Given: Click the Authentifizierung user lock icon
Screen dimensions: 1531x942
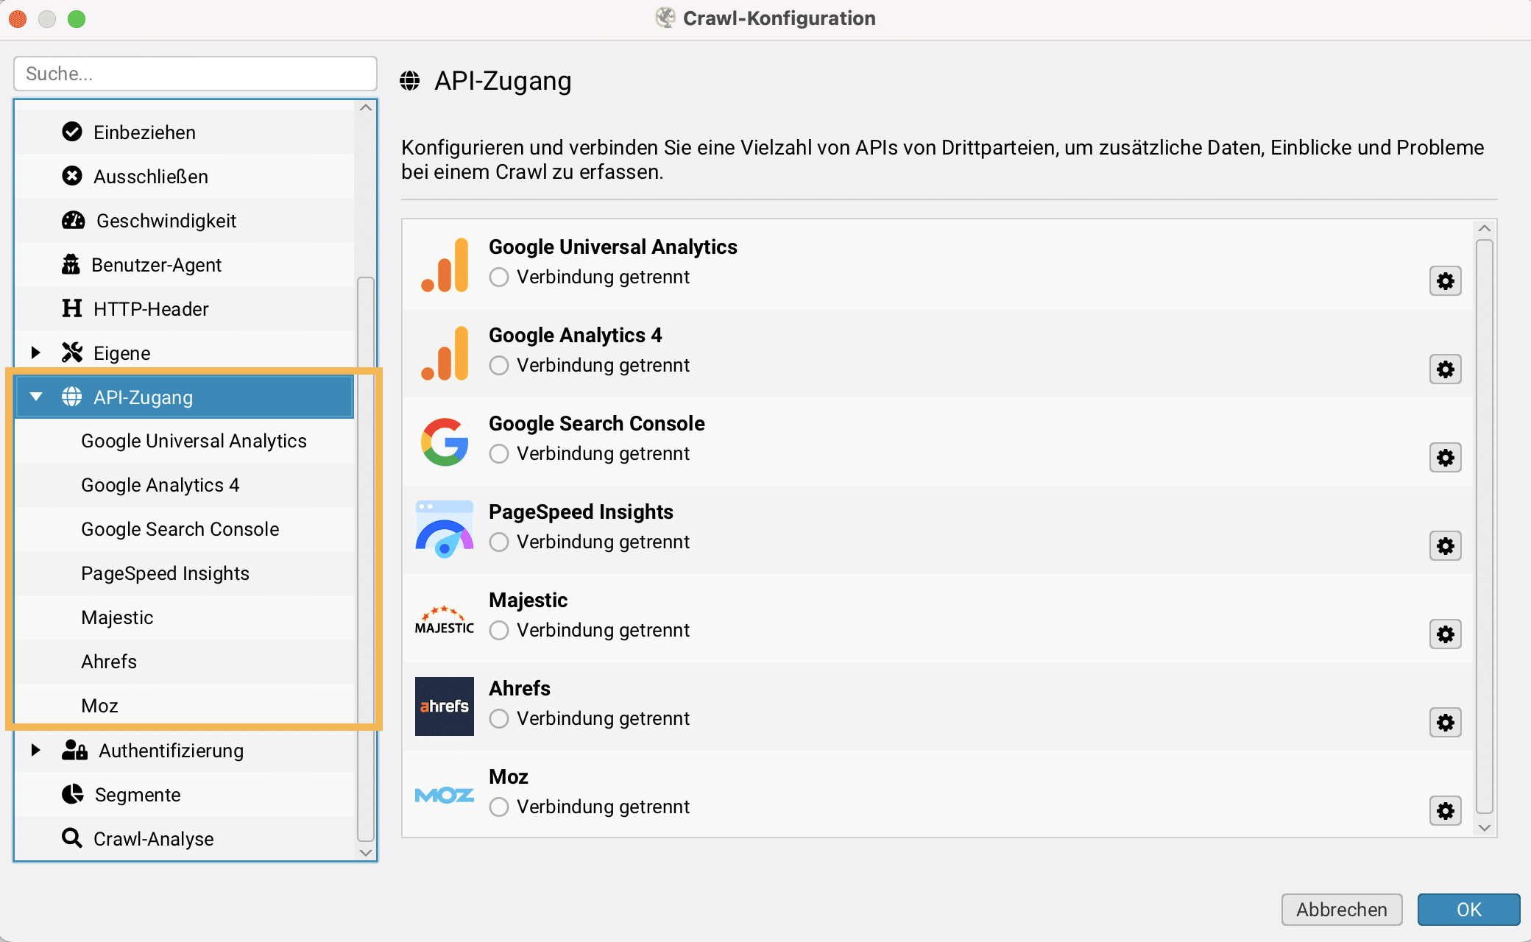Looking at the screenshot, I should pyautogui.click(x=74, y=750).
